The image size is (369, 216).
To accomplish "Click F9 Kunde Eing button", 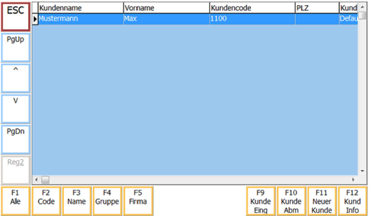I will [261, 201].
